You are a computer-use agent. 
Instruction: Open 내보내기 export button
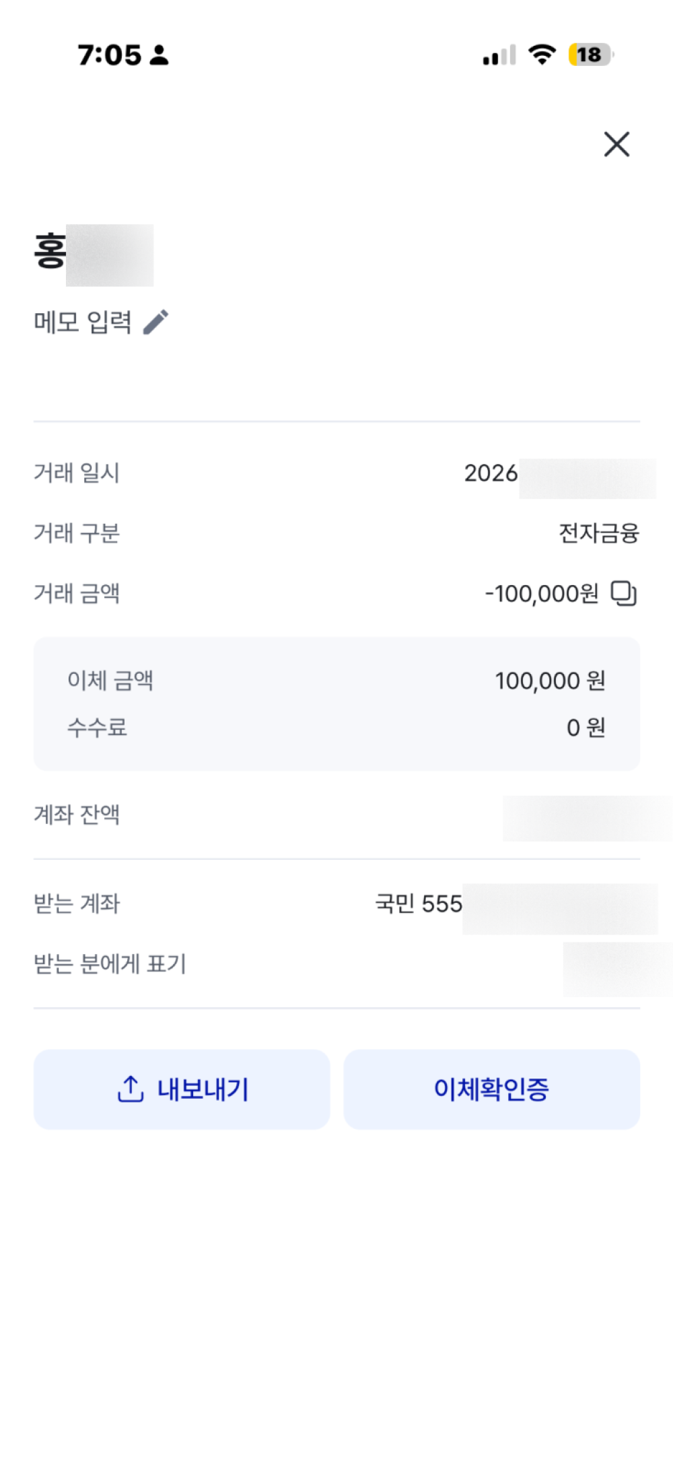click(182, 1089)
